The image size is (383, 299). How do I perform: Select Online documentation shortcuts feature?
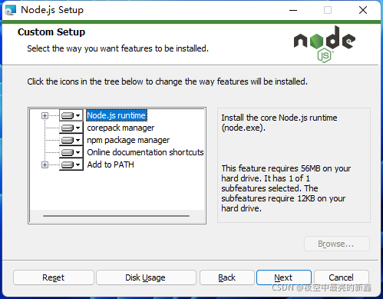click(145, 152)
